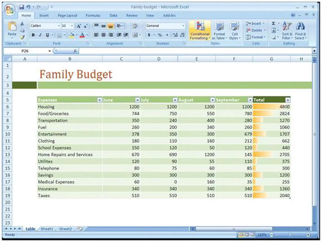This screenshot has height=242, width=322.
Task: Switch to the Formulas ribbon tab
Action: click(x=93, y=15)
